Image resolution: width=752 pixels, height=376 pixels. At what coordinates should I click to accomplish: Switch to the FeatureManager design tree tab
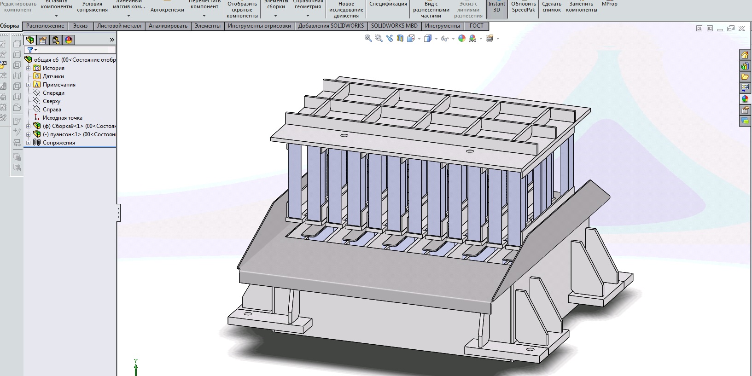pos(30,40)
